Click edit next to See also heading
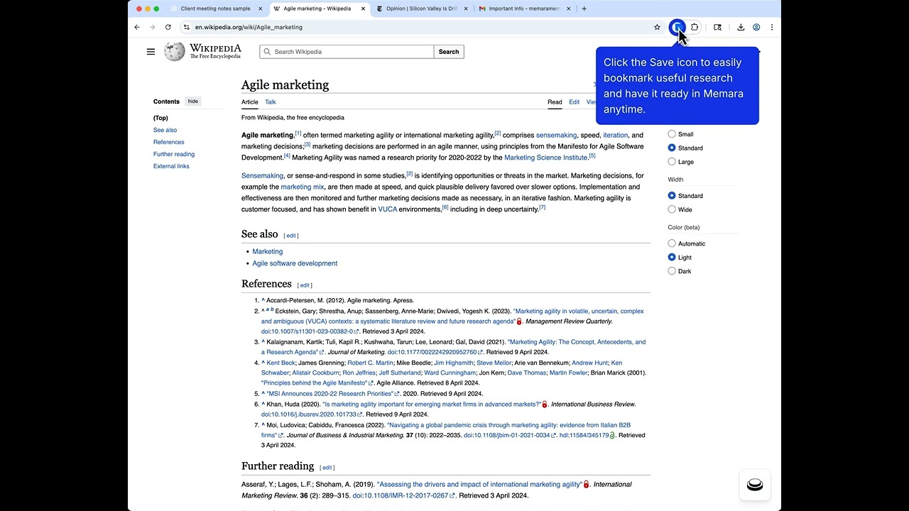Screen dimensions: 909x511 point(291,236)
